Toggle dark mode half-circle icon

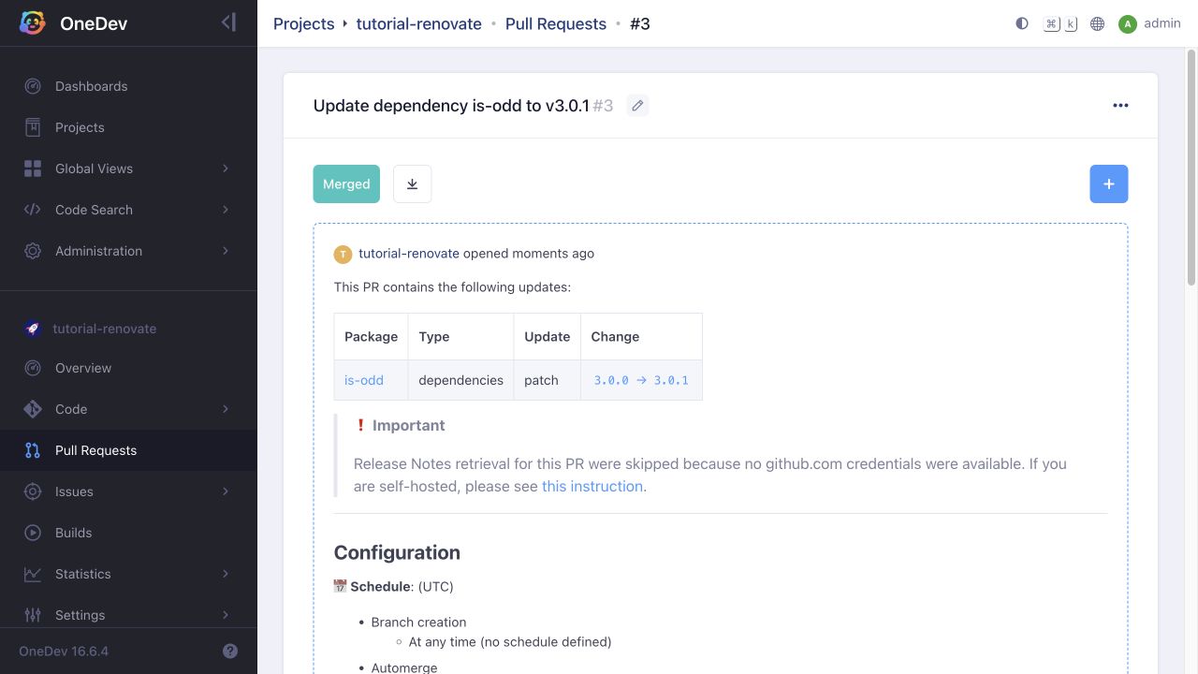tap(1022, 23)
